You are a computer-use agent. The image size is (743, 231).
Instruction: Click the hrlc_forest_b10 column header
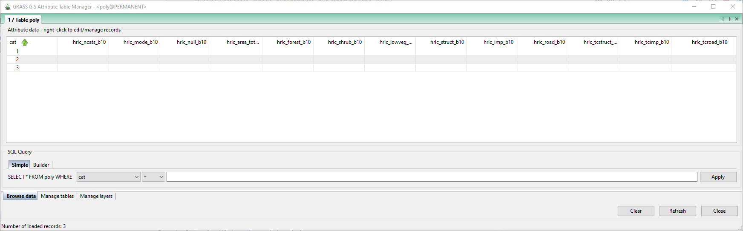[288, 42]
